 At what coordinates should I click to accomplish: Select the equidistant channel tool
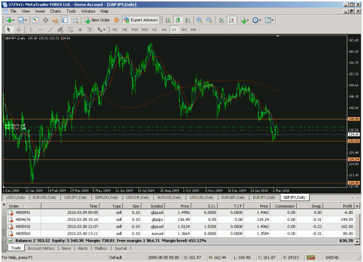point(60,30)
